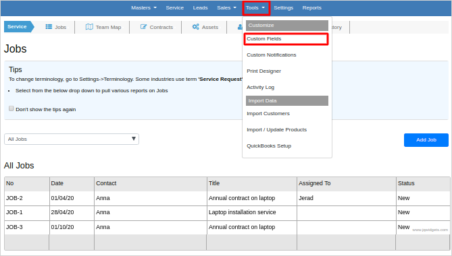
Task: Click 'Annual contract on laptop' in JOB-3 row
Action: [x=252, y=227]
